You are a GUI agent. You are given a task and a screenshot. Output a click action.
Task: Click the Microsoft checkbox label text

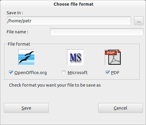point(77,73)
